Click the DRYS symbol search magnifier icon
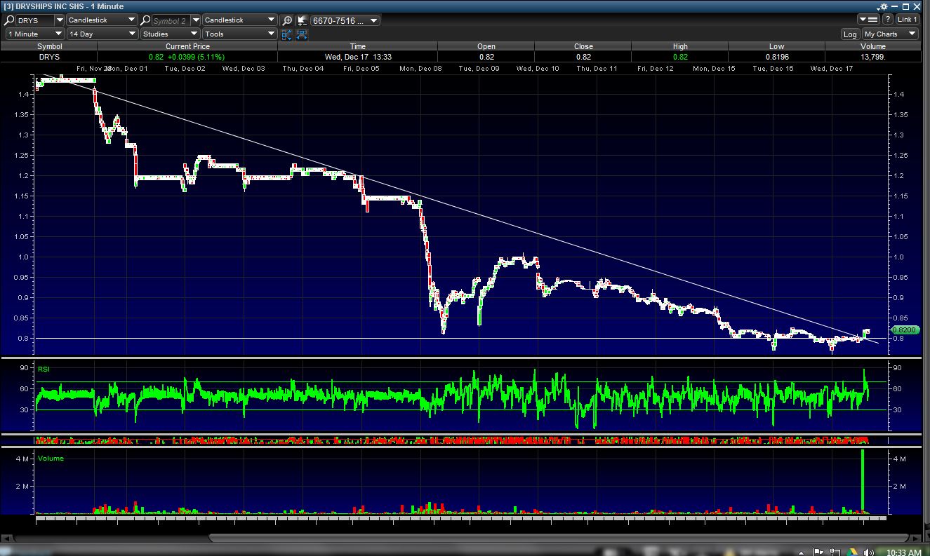 [x=11, y=20]
